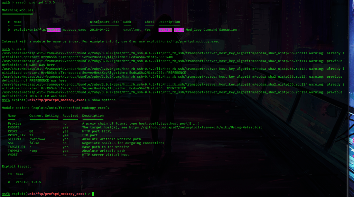
Task: Click the RPORT value 80
Action: click(31, 131)
